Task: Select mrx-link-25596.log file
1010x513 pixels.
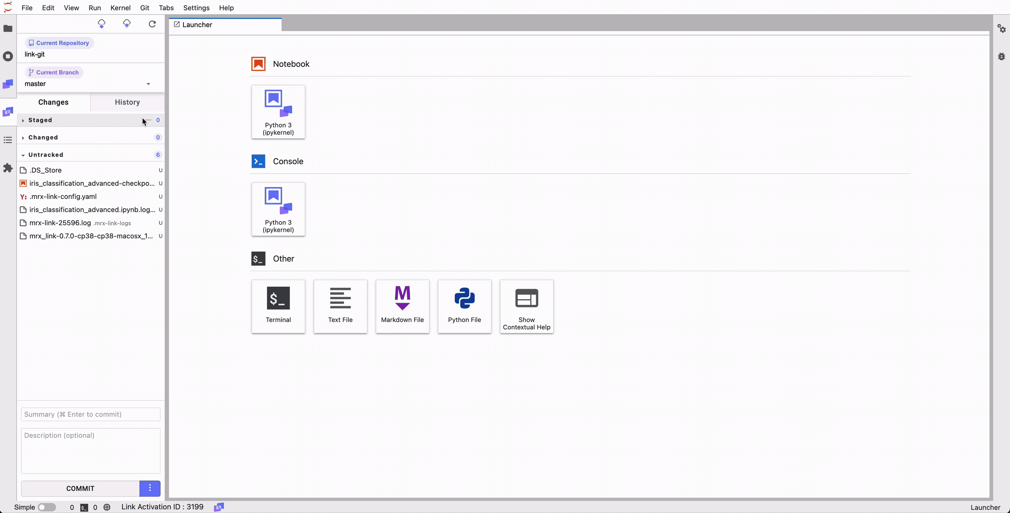Action: pyautogui.click(x=91, y=223)
